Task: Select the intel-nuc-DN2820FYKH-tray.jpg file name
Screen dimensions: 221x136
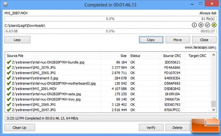Action: [x=46, y=99]
